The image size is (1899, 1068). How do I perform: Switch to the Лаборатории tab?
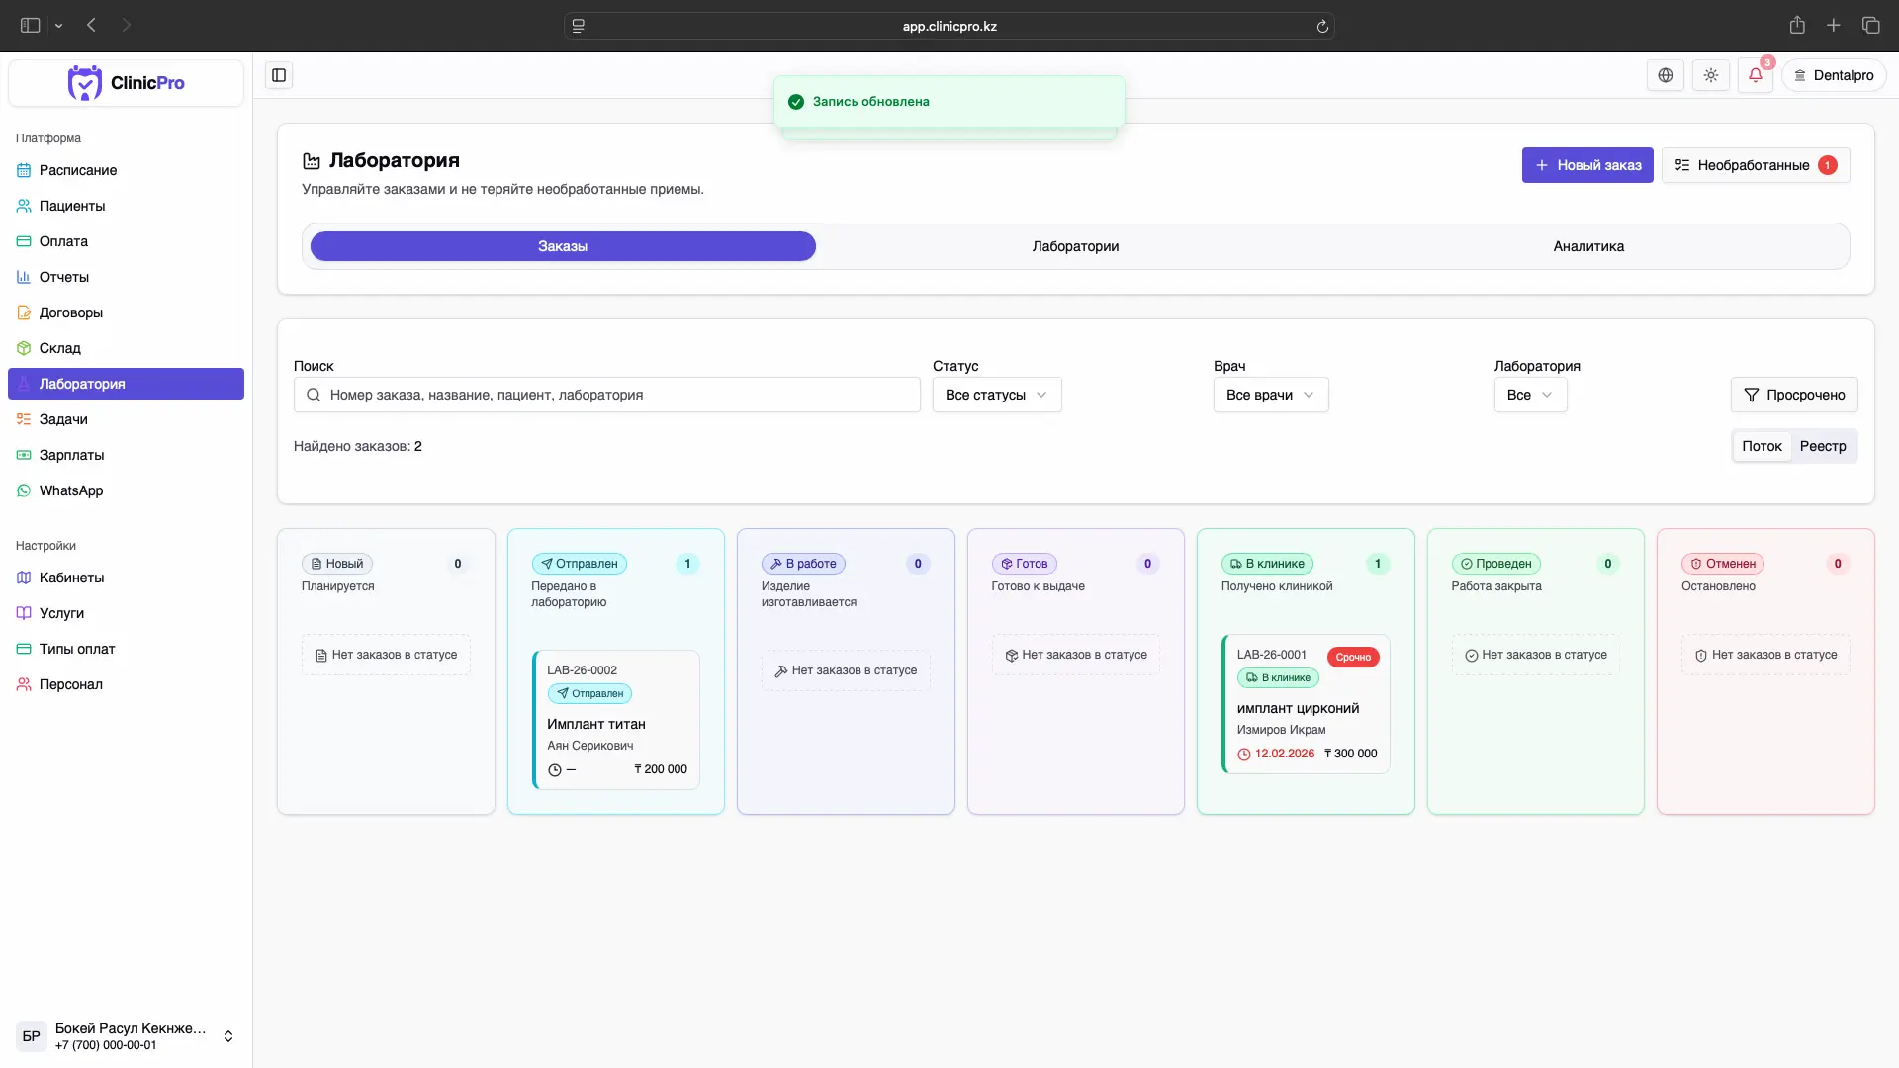(1075, 246)
